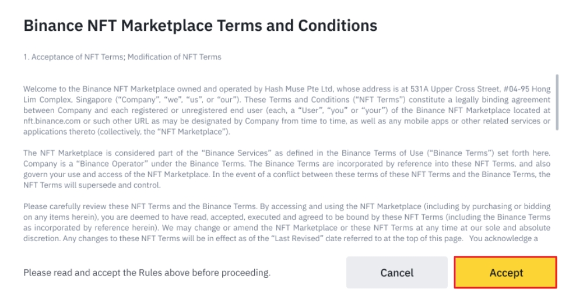576x300 pixels.
Task: Click the yellow Accept button
Action: coord(505,272)
